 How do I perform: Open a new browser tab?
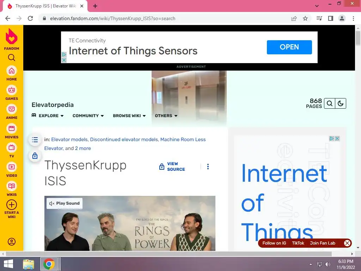(x=95, y=6)
